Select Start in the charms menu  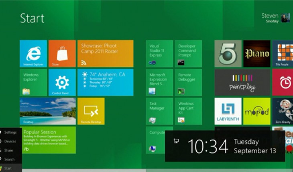coord(11,168)
